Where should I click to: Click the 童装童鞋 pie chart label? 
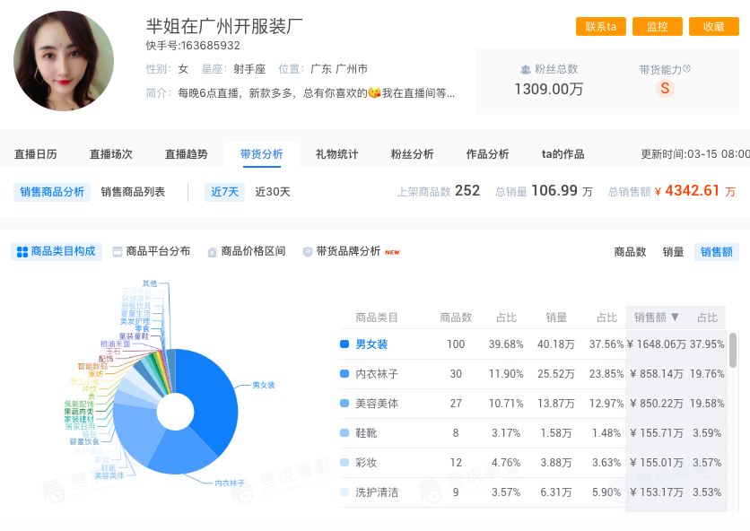pyautogui.click(x=134, y=336)
